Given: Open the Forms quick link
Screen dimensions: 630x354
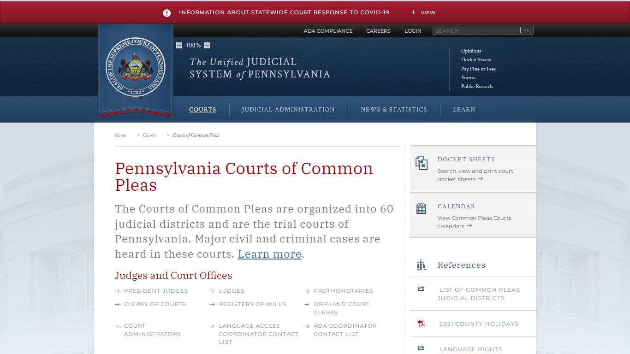Looking at the screenshot, I should click(x=468, y=77).
